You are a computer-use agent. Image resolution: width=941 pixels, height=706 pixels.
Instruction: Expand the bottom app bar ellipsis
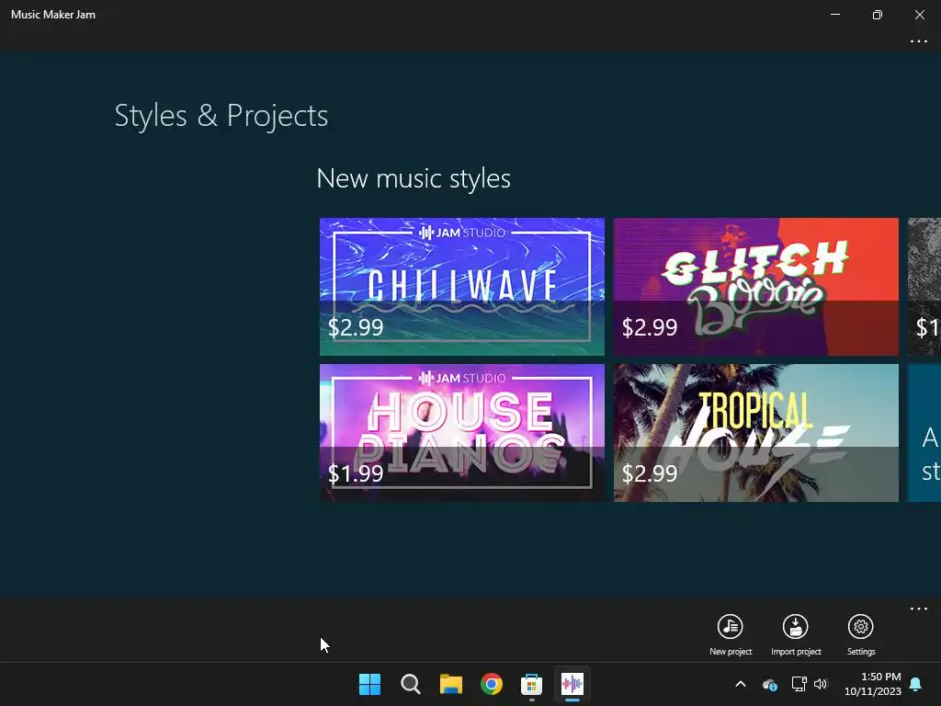919,609
